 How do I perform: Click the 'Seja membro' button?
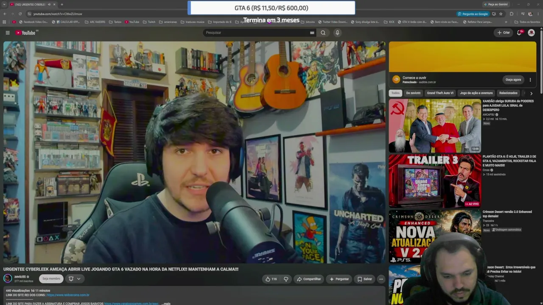point(51,279)
